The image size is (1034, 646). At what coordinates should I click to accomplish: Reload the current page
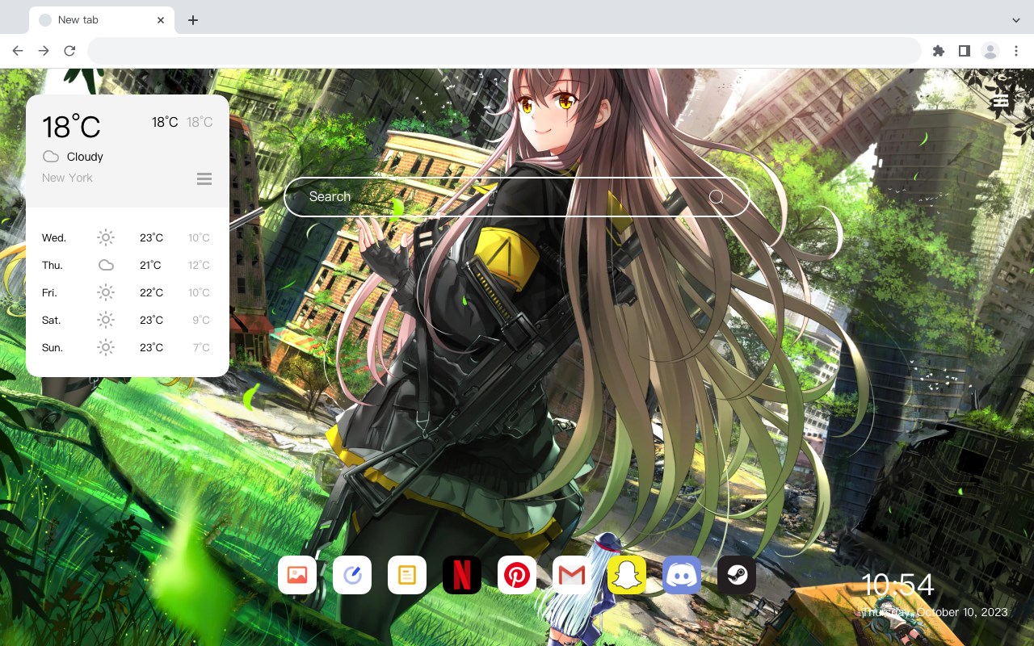(69, 51)
